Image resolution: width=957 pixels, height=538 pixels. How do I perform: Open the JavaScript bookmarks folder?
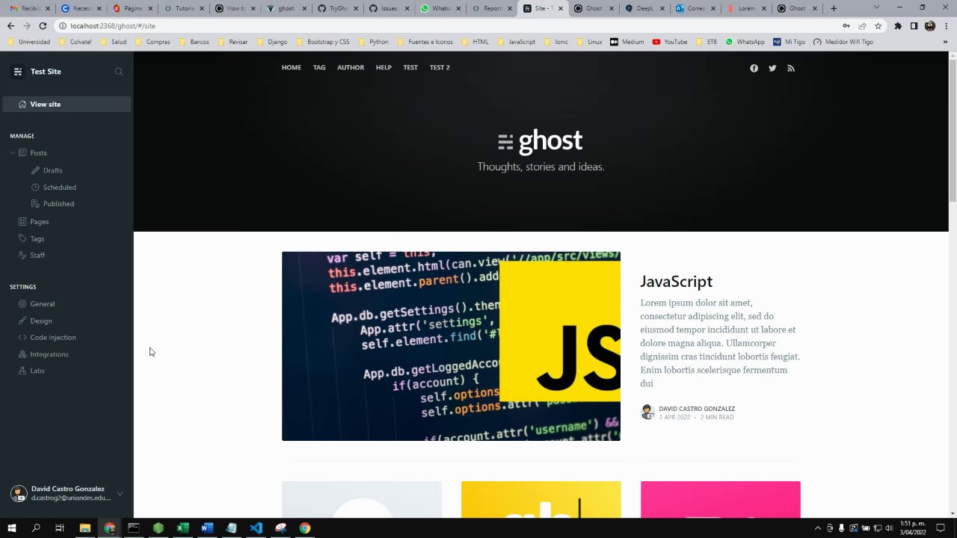[x=516, y=42]
